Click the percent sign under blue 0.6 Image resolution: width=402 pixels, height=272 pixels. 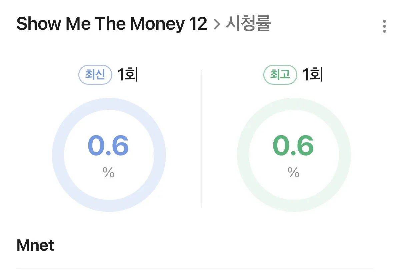coord(109,173)
